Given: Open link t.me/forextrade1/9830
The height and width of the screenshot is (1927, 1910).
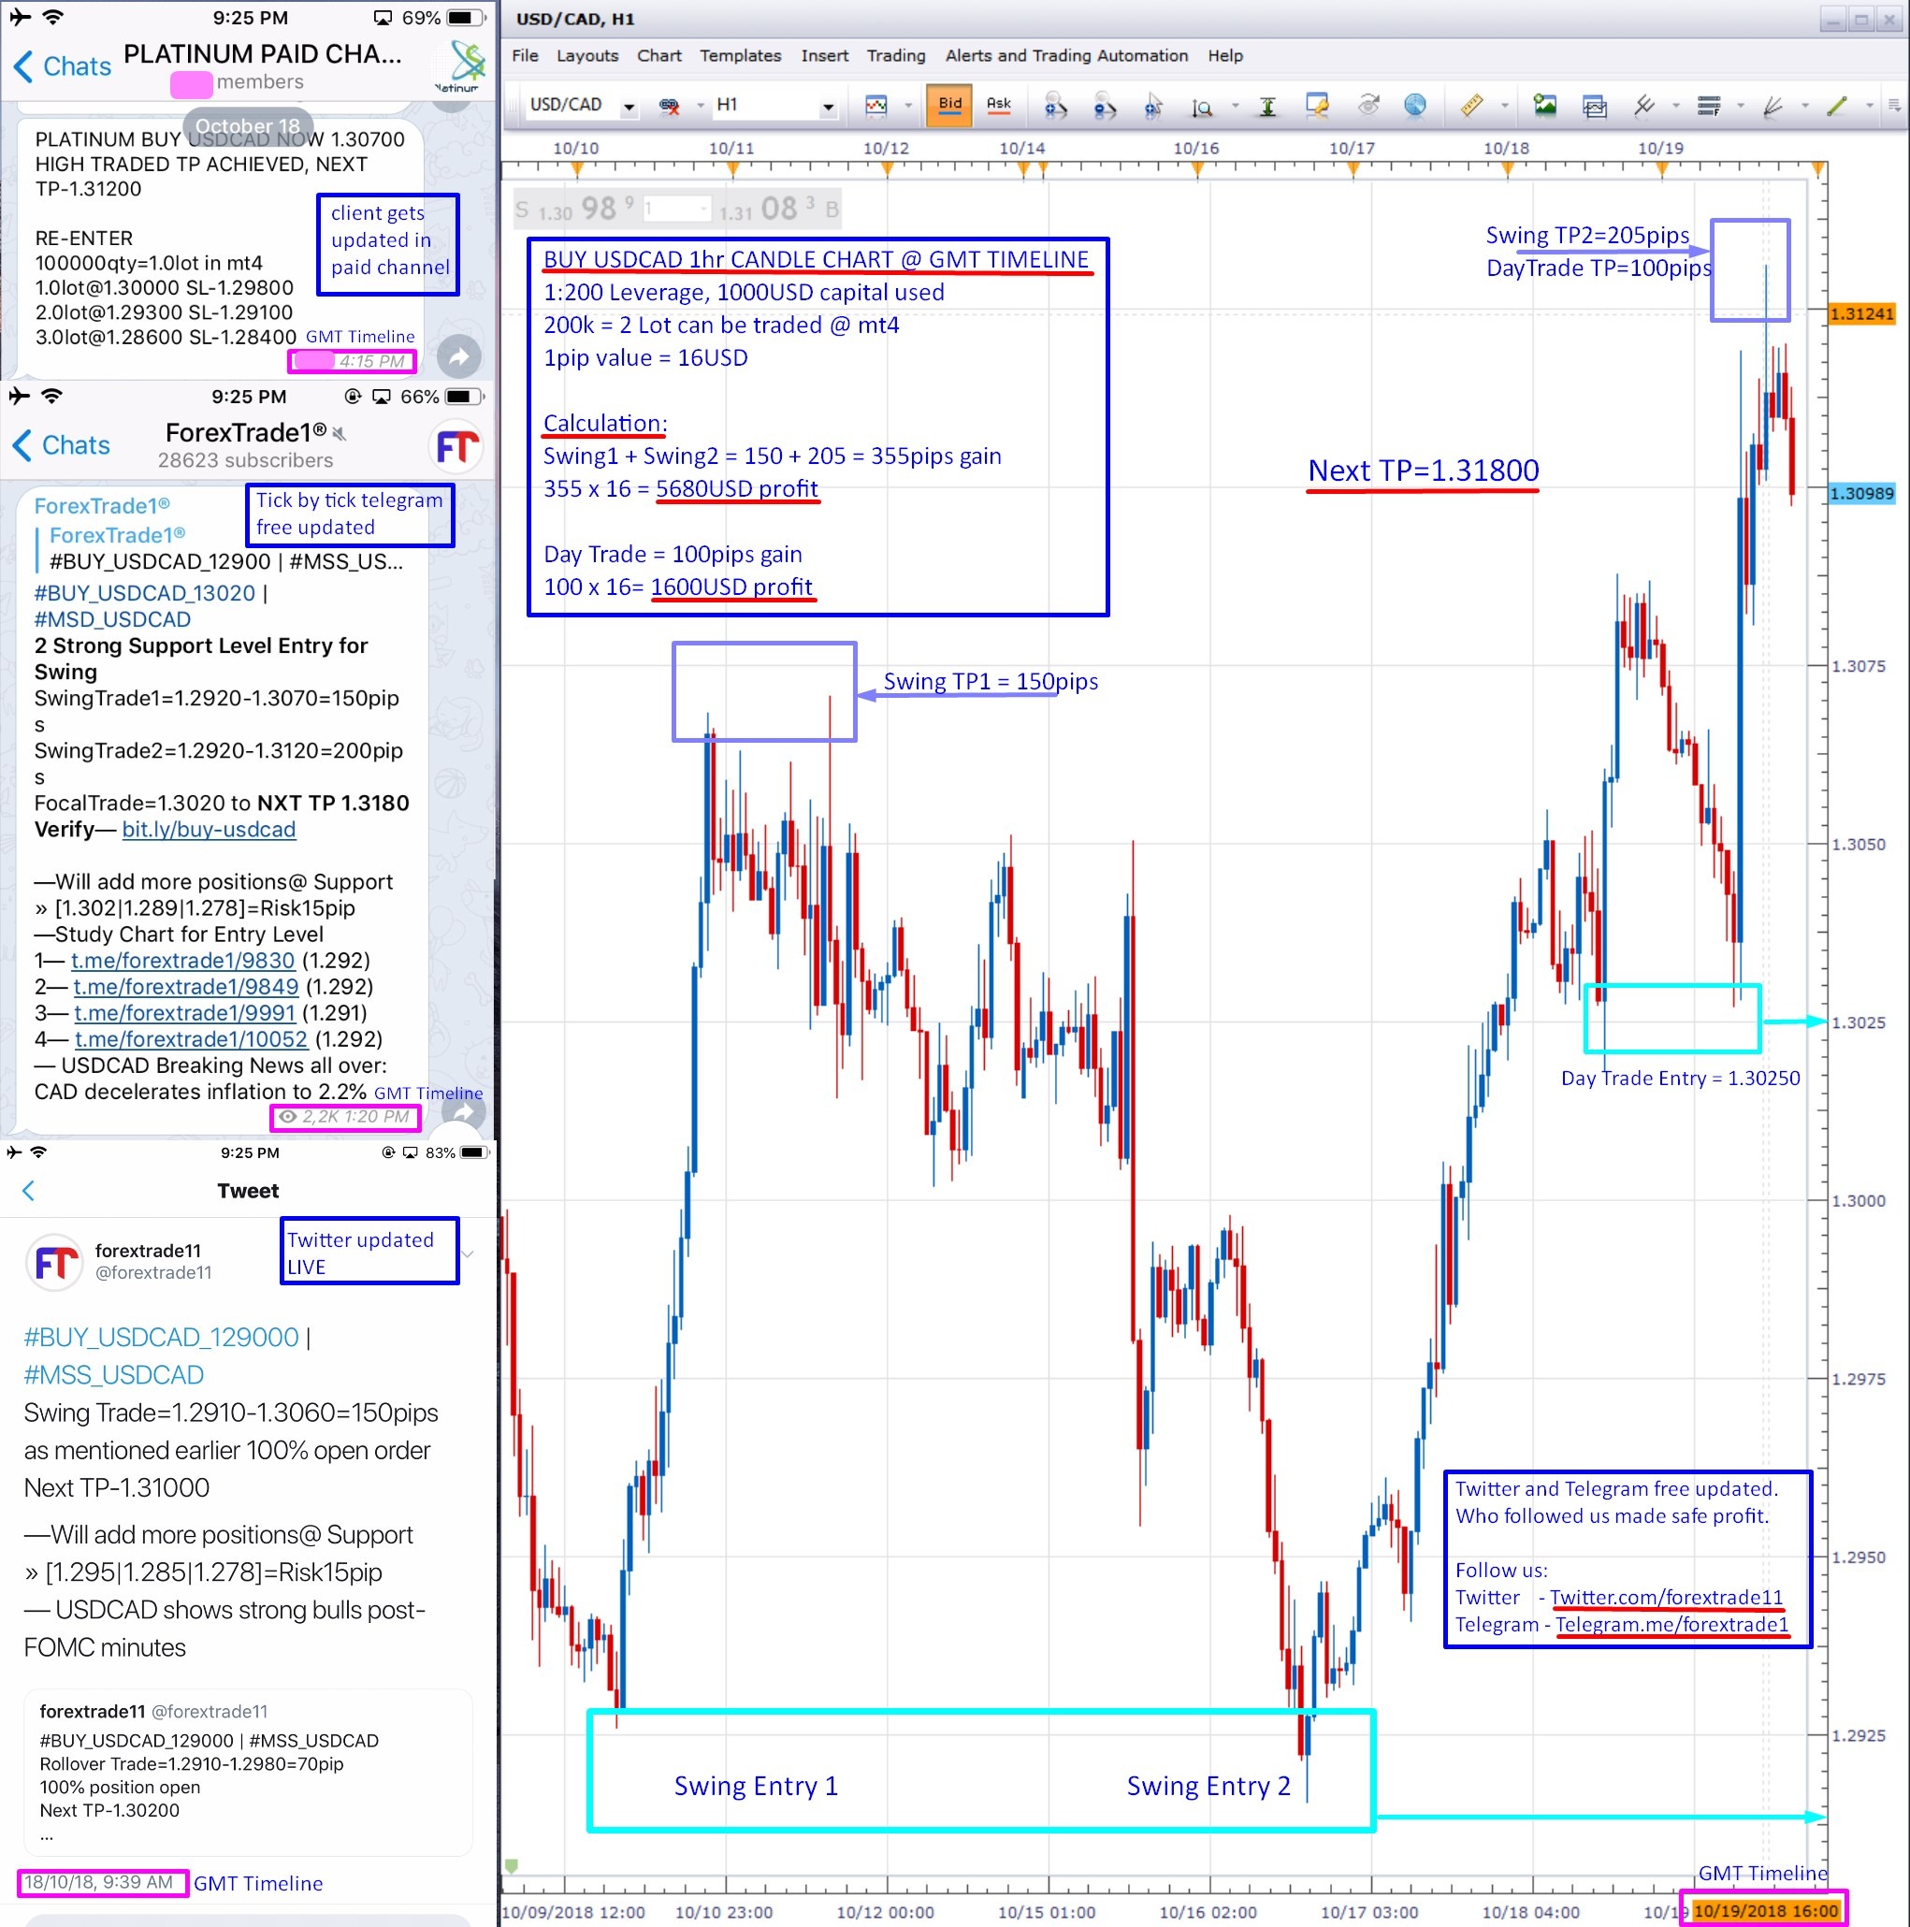Looking at the screenshot, I should coord(182,960).
